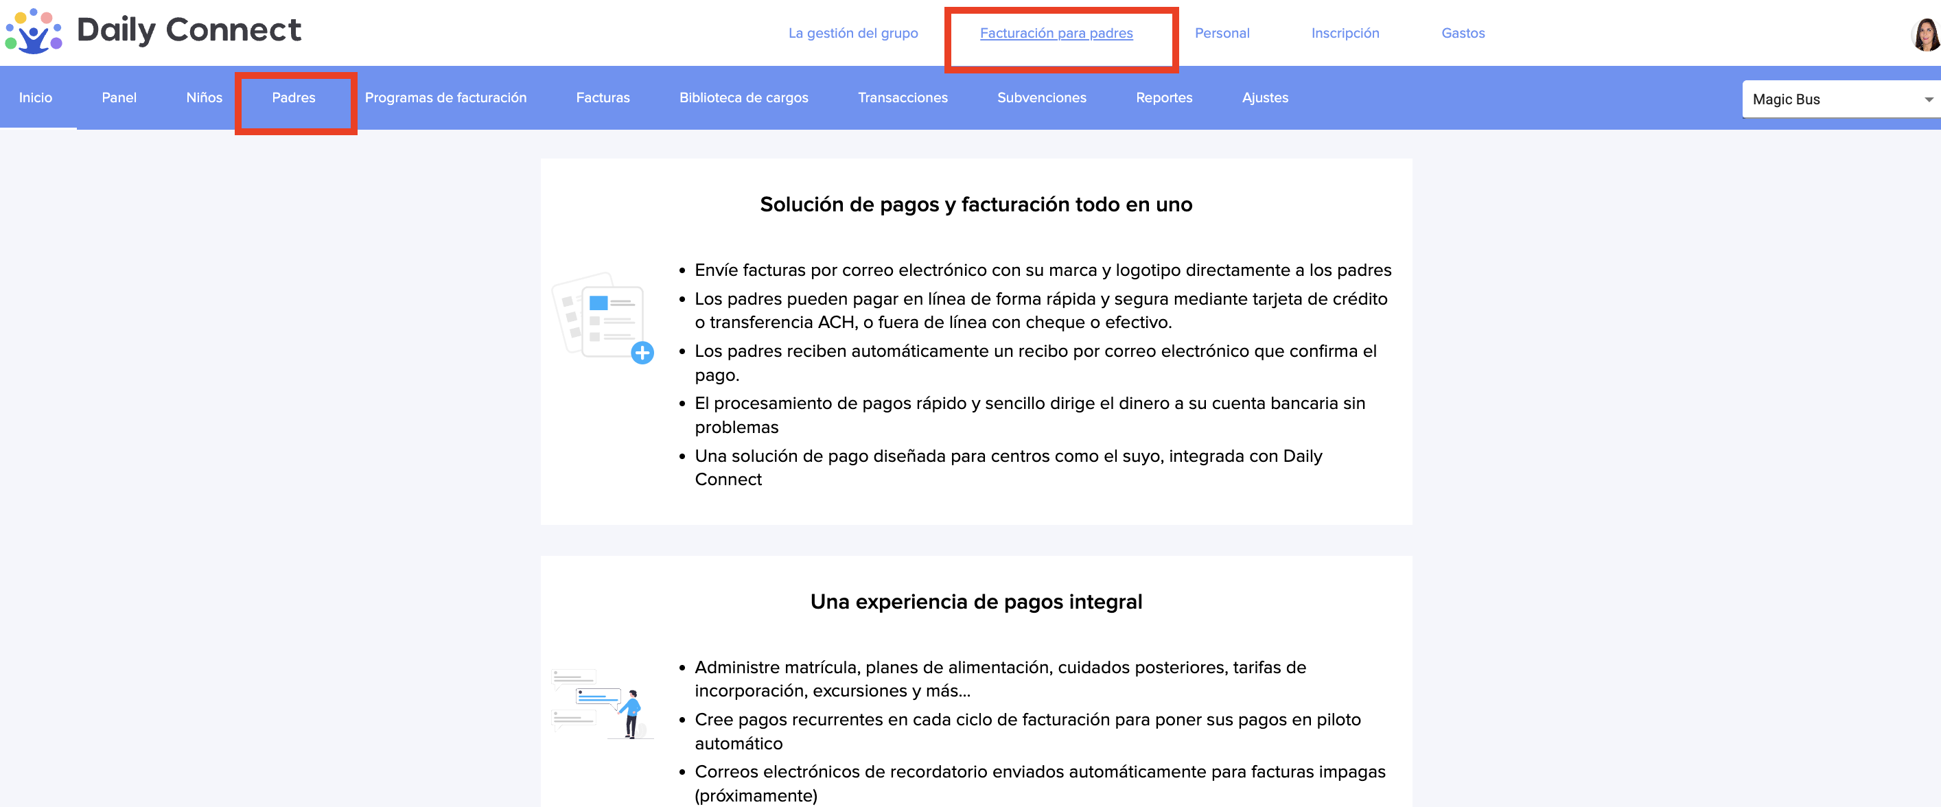Open the Inscripción section
This screenshot has width=1941, height=807.
(1345, 33)
